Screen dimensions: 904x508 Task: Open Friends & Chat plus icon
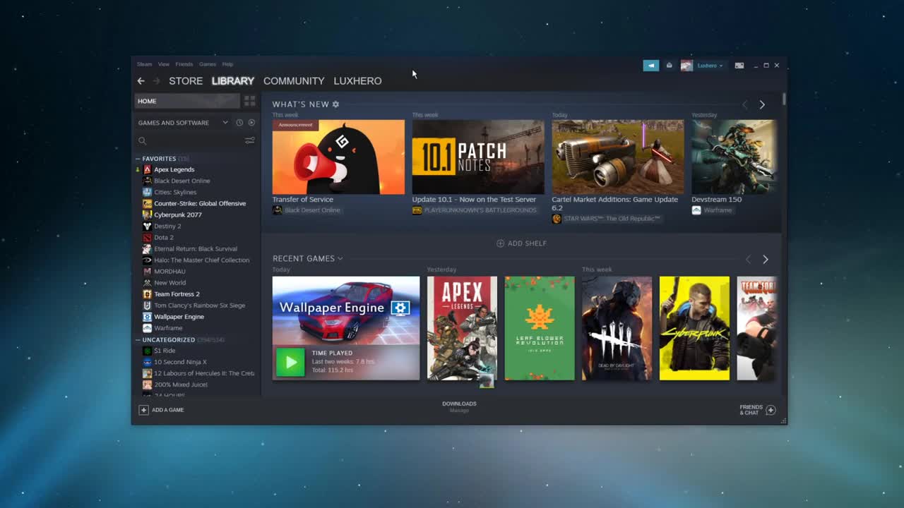[771, 410]
